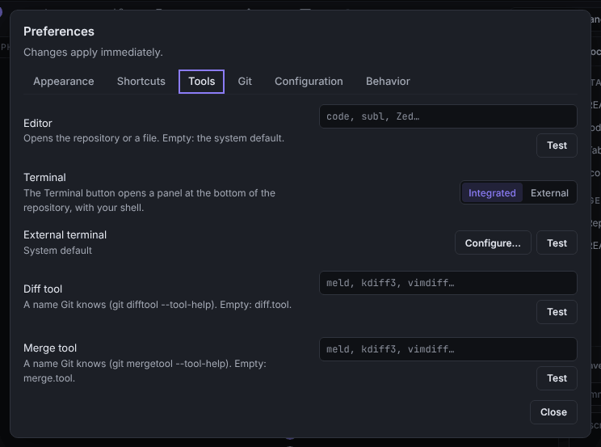Click 'System default' under External terminal
Image resolution: width=601 pixels, height=447 pixels.
click(x=57, y=251)
